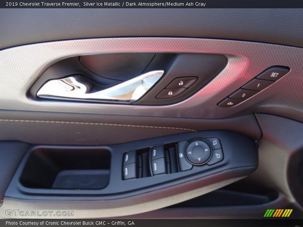Click the mirror adjust knob right arrow
This screenshot has height=227, width=303.
point(206,150)
